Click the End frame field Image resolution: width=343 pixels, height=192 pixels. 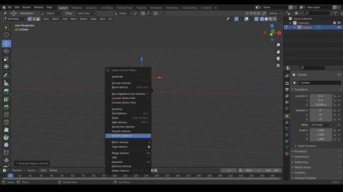[x=272, y=171]
